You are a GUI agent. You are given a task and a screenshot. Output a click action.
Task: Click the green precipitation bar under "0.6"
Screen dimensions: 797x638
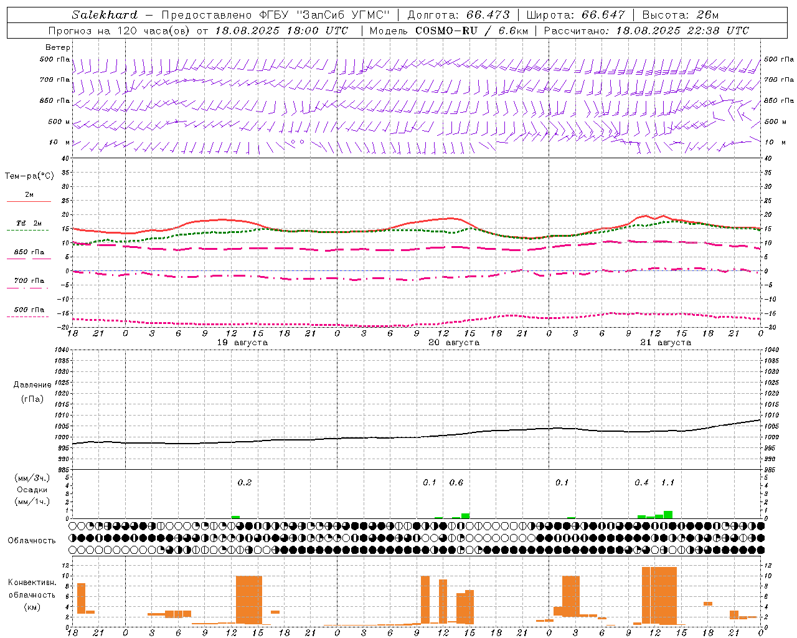[x=465, y=516]
